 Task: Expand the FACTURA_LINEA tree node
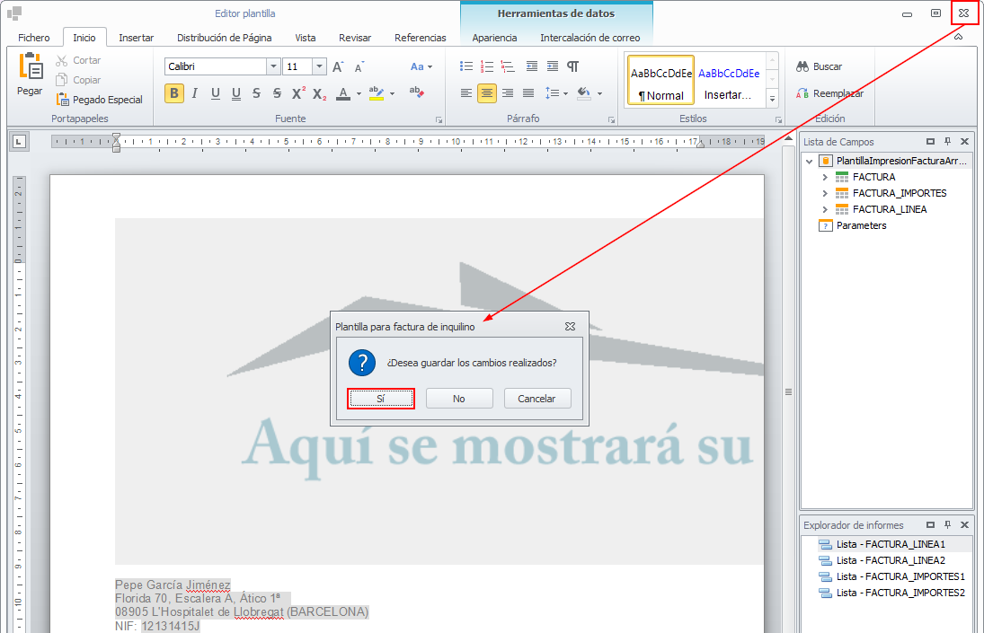[825, 209]
